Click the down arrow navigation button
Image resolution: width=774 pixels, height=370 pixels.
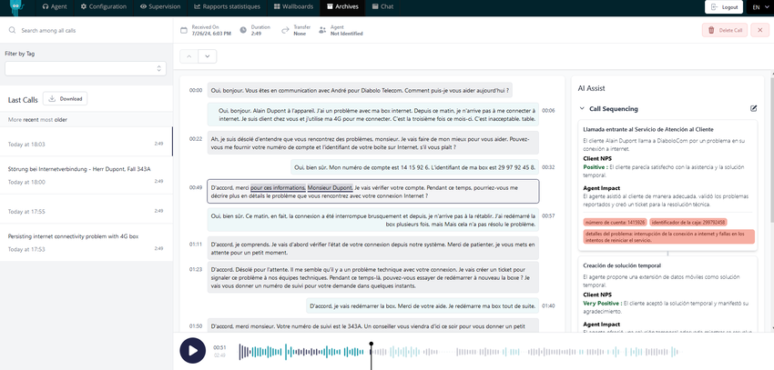click(x=209, y=56)
